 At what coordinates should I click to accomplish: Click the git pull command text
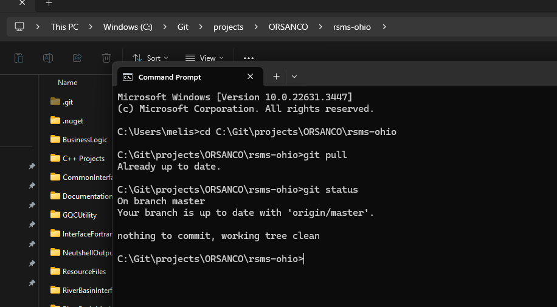point(325,155)
